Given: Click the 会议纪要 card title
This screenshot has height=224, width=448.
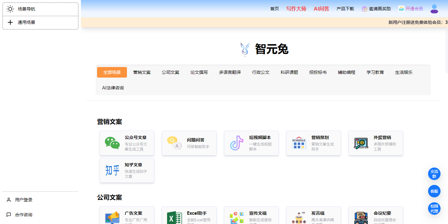Looking at the screenshot, I should (382, 213).
